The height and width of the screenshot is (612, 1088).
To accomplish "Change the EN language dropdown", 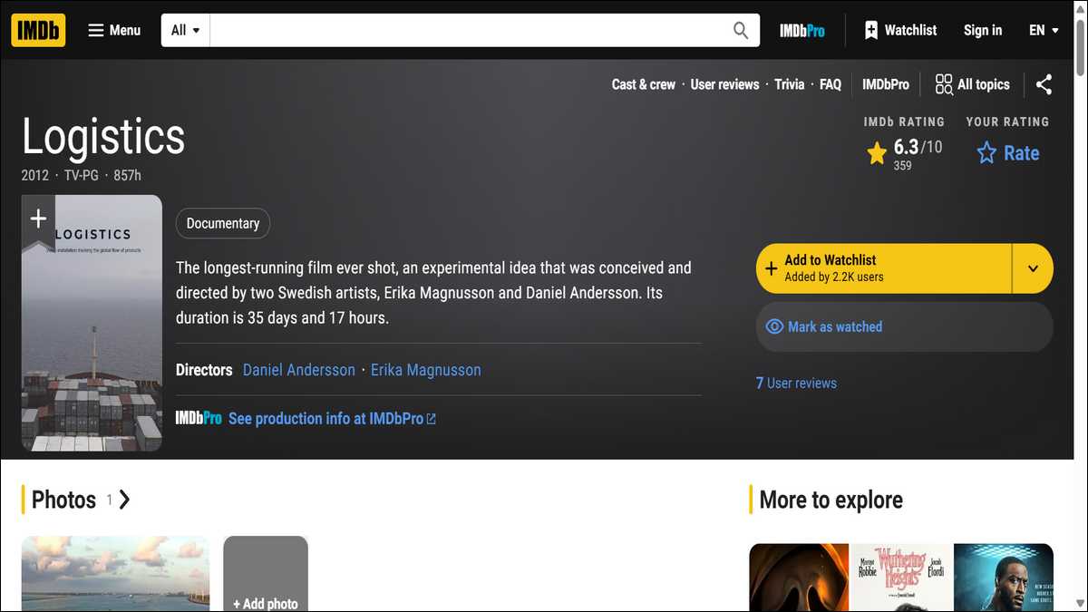I will tap(1044, 30).
